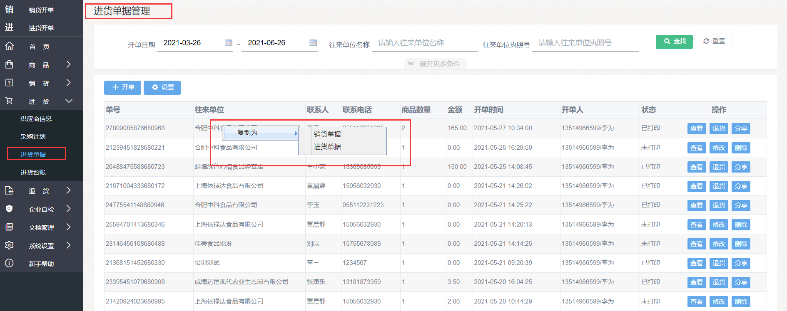787x311 pixels.
Task: Expand the 文档管理 menu chevron
Action: [x=69, y=227]
